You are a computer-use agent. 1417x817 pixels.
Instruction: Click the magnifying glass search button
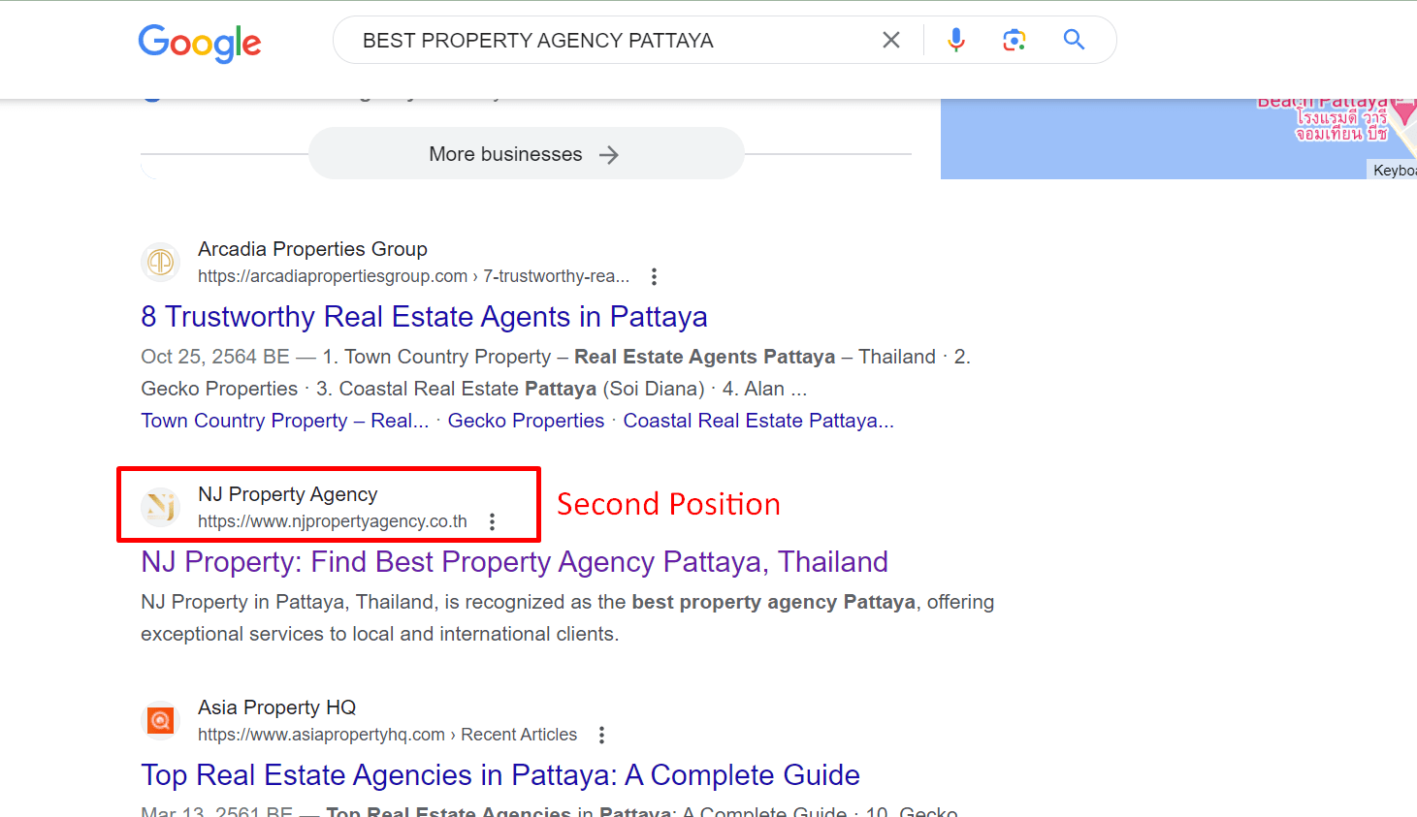(1074, 40)
